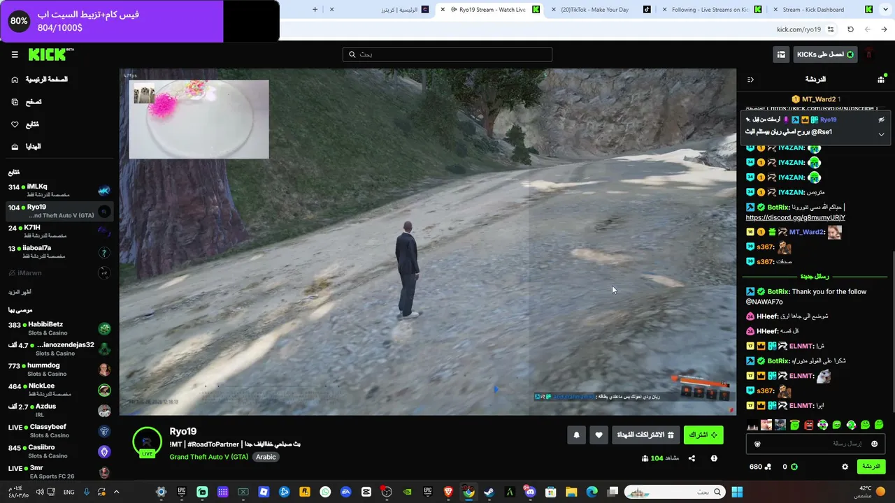Open the Following sidebar item
Viewport: 895px width, 503px height.
pos(25,124)
